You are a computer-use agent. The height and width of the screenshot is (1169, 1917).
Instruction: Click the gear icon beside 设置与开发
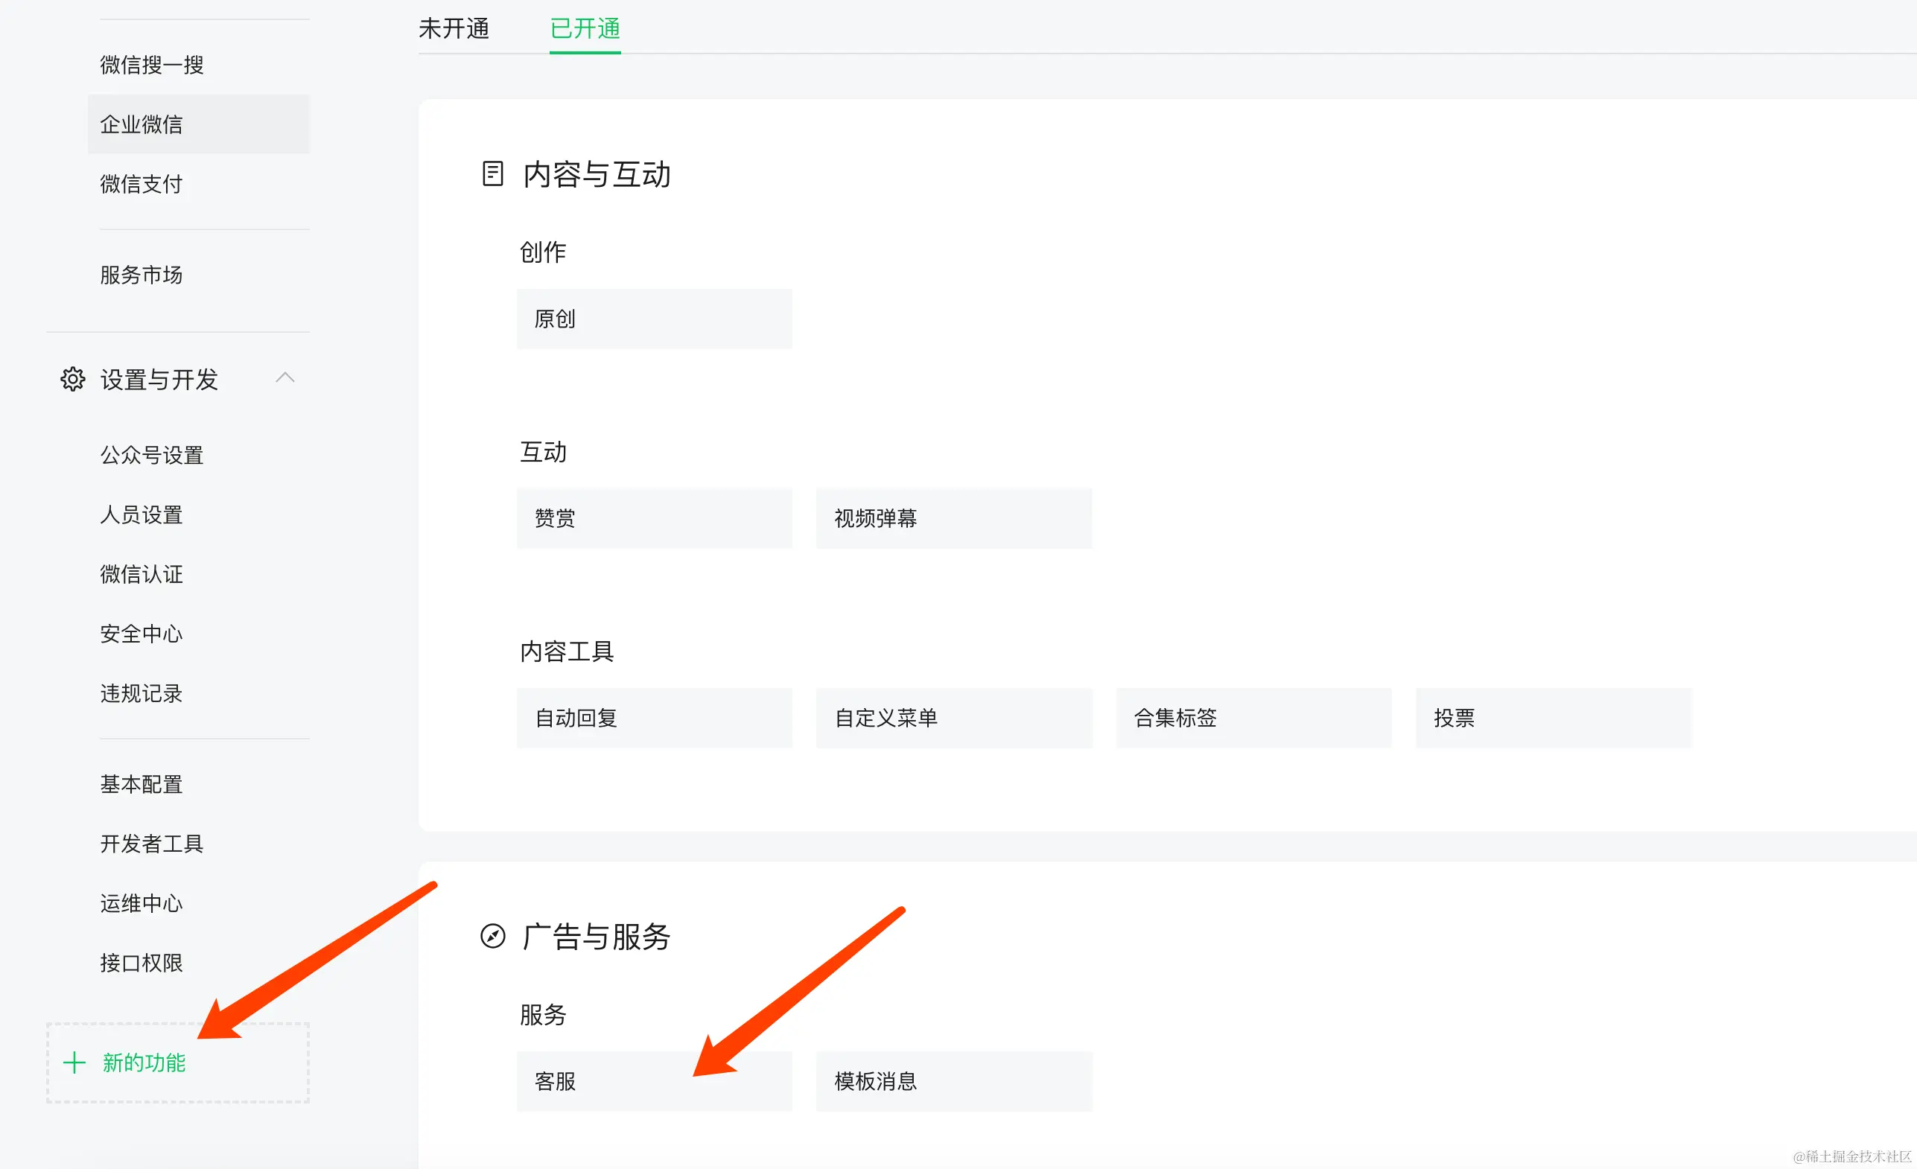tap(72, 379)
